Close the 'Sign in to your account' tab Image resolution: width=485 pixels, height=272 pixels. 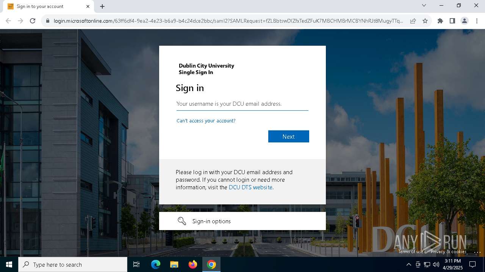88,6
